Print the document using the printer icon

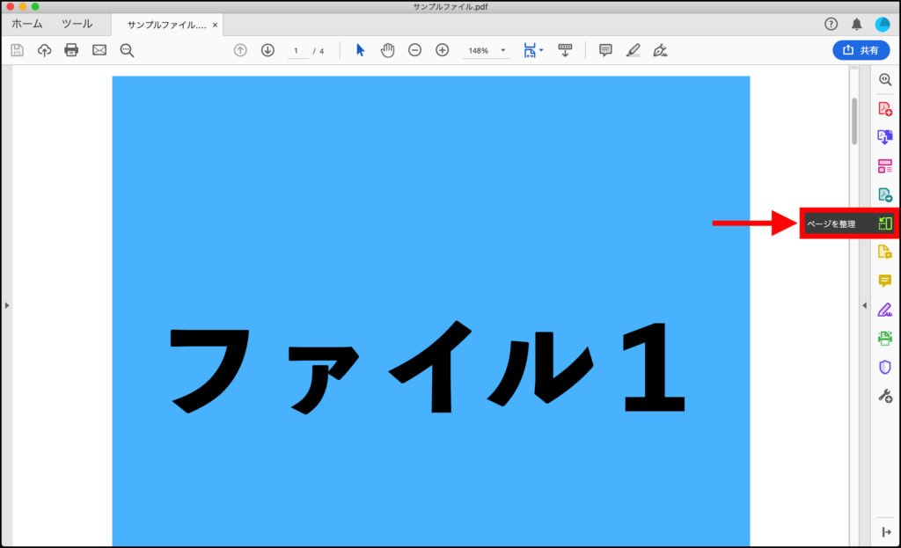point(71,50)
